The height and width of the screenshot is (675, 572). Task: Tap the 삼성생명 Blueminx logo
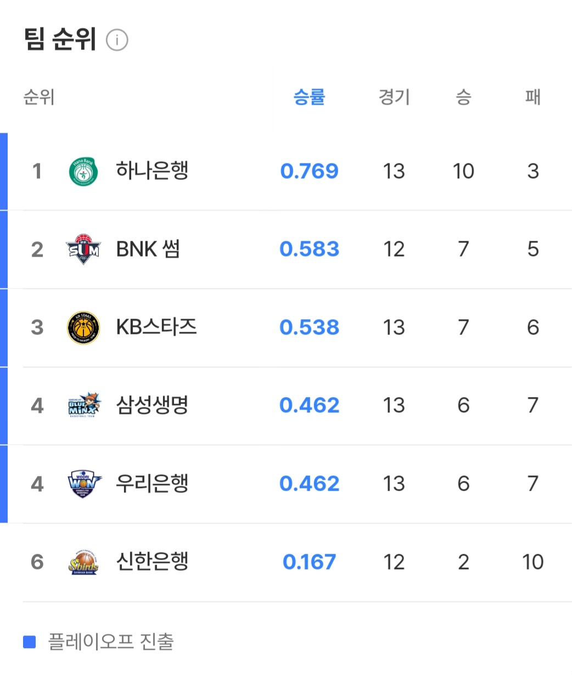coord(84,406)
